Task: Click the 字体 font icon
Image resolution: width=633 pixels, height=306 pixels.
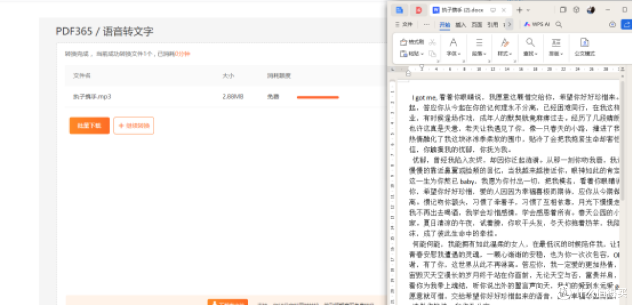Action: (x=454, y=42)
